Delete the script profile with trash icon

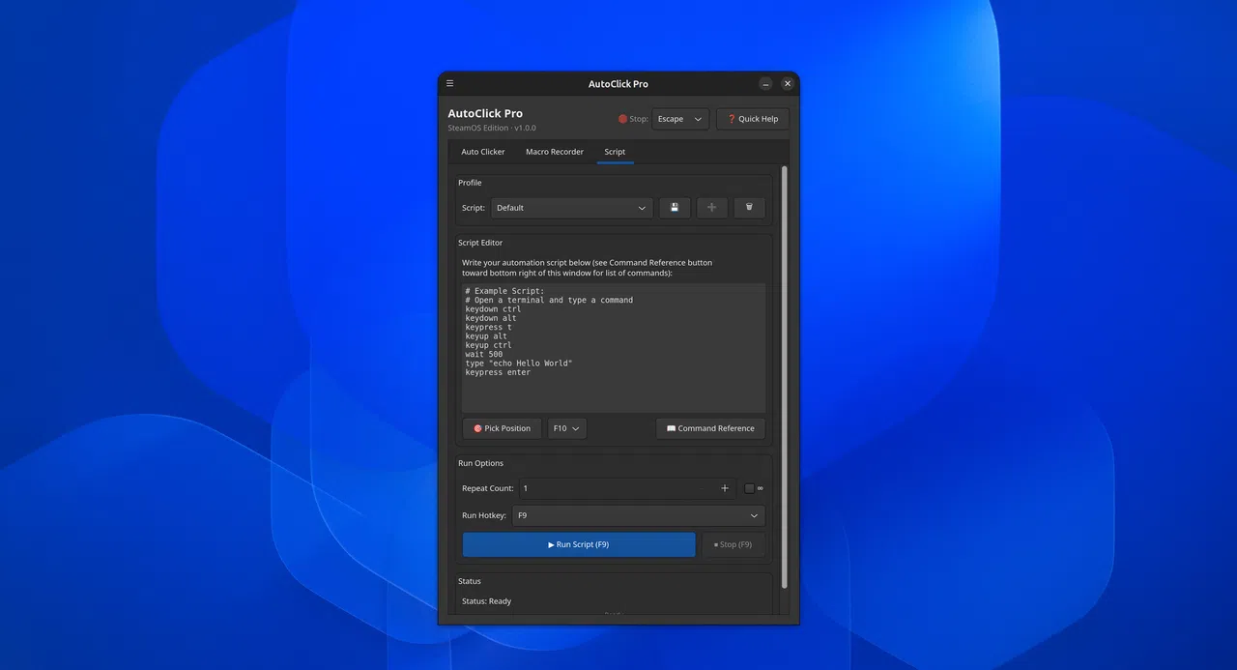(x=749, y=208)
